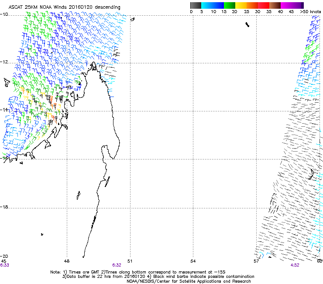Screen dimensions: 323x284
Task: Click the 'NOAA/NESDIS/Center for Satellite Applications and Research' credit
Action: point(189,281)
